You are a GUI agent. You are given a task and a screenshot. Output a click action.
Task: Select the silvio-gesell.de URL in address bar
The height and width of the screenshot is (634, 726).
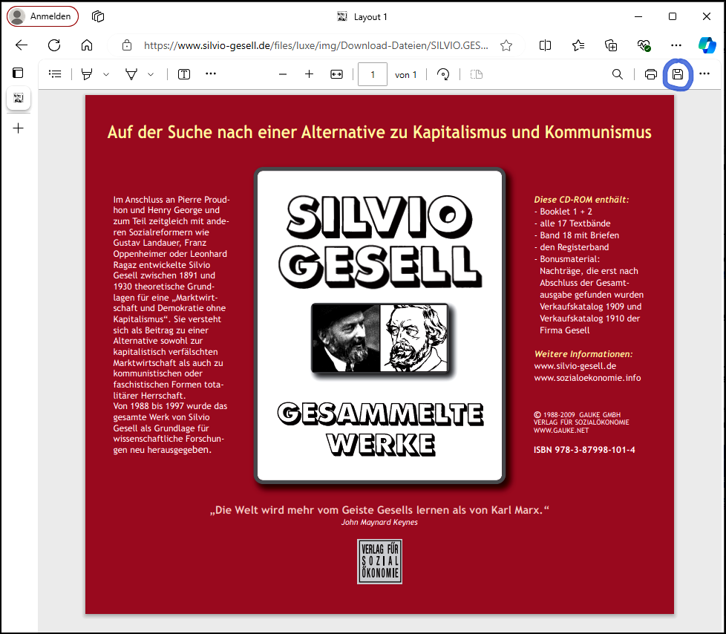(x=315, y=45)
